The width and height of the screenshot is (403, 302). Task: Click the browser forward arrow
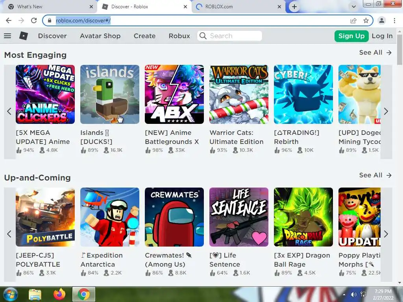click(x=21, y=20)
